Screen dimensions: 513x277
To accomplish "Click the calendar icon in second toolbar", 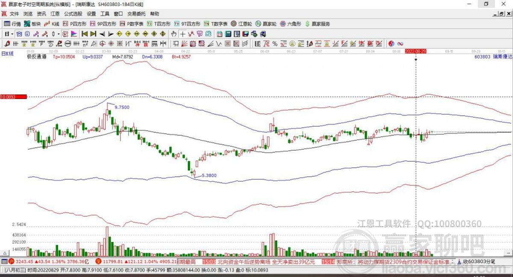I will coord(219,34).
